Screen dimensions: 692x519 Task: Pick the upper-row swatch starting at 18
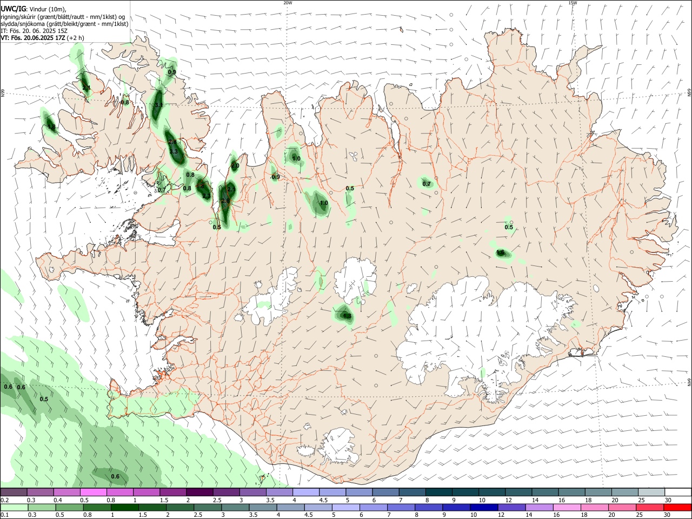point(598,493)
